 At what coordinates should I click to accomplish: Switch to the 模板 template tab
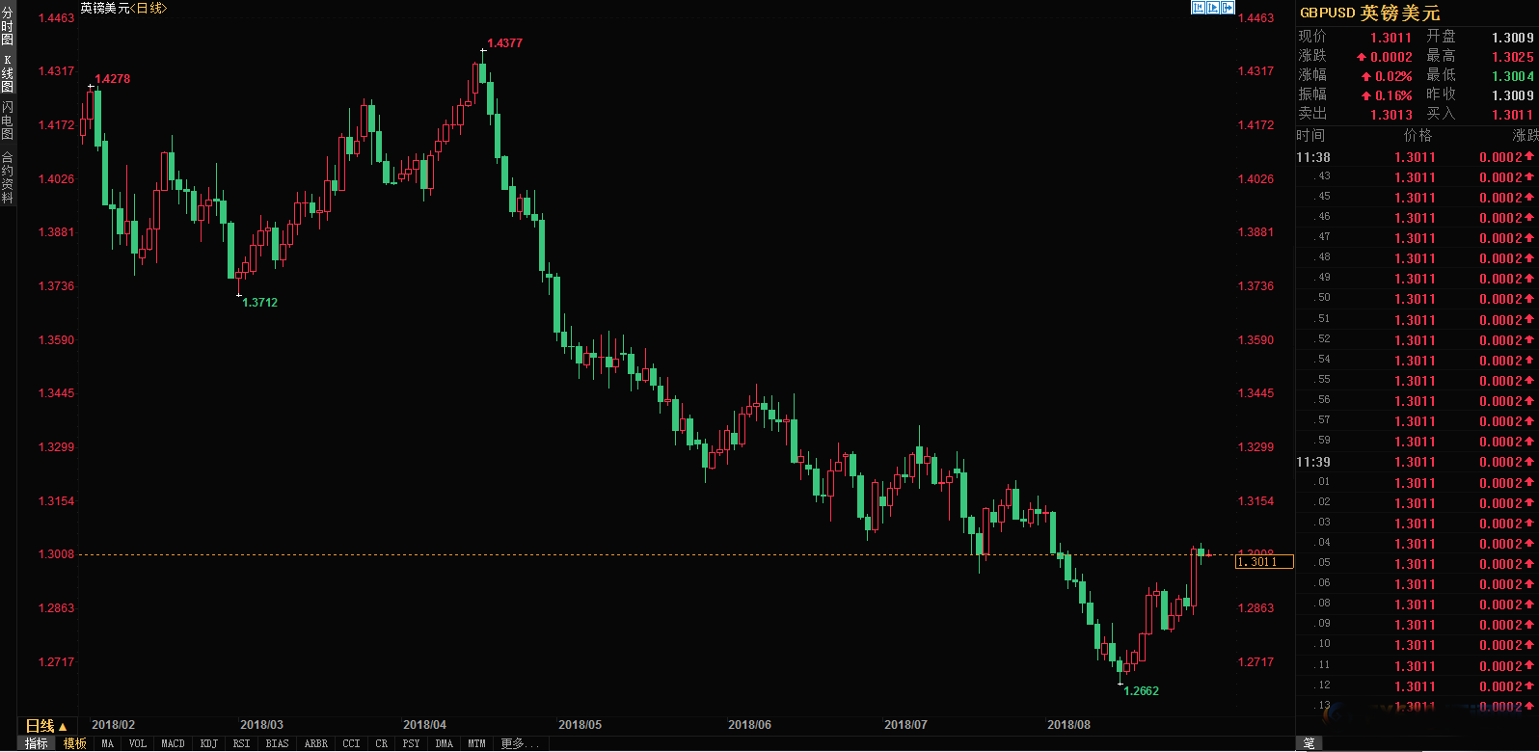[75, 743]
